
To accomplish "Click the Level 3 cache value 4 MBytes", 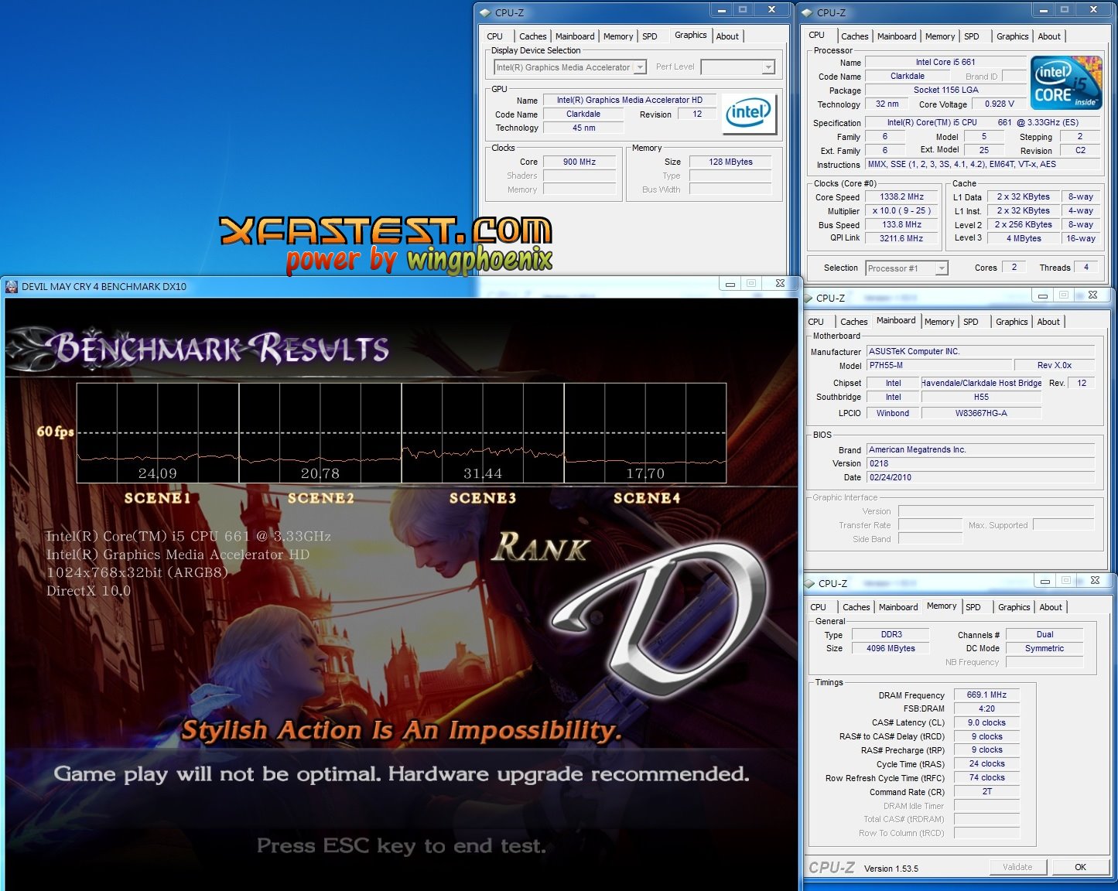I will [1024, 239].
